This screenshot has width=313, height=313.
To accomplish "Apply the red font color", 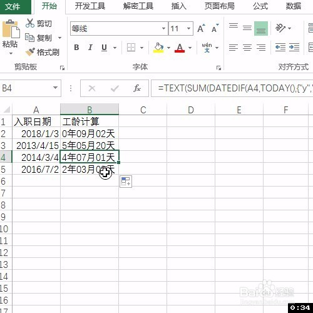I will click(x=180, y=48).
